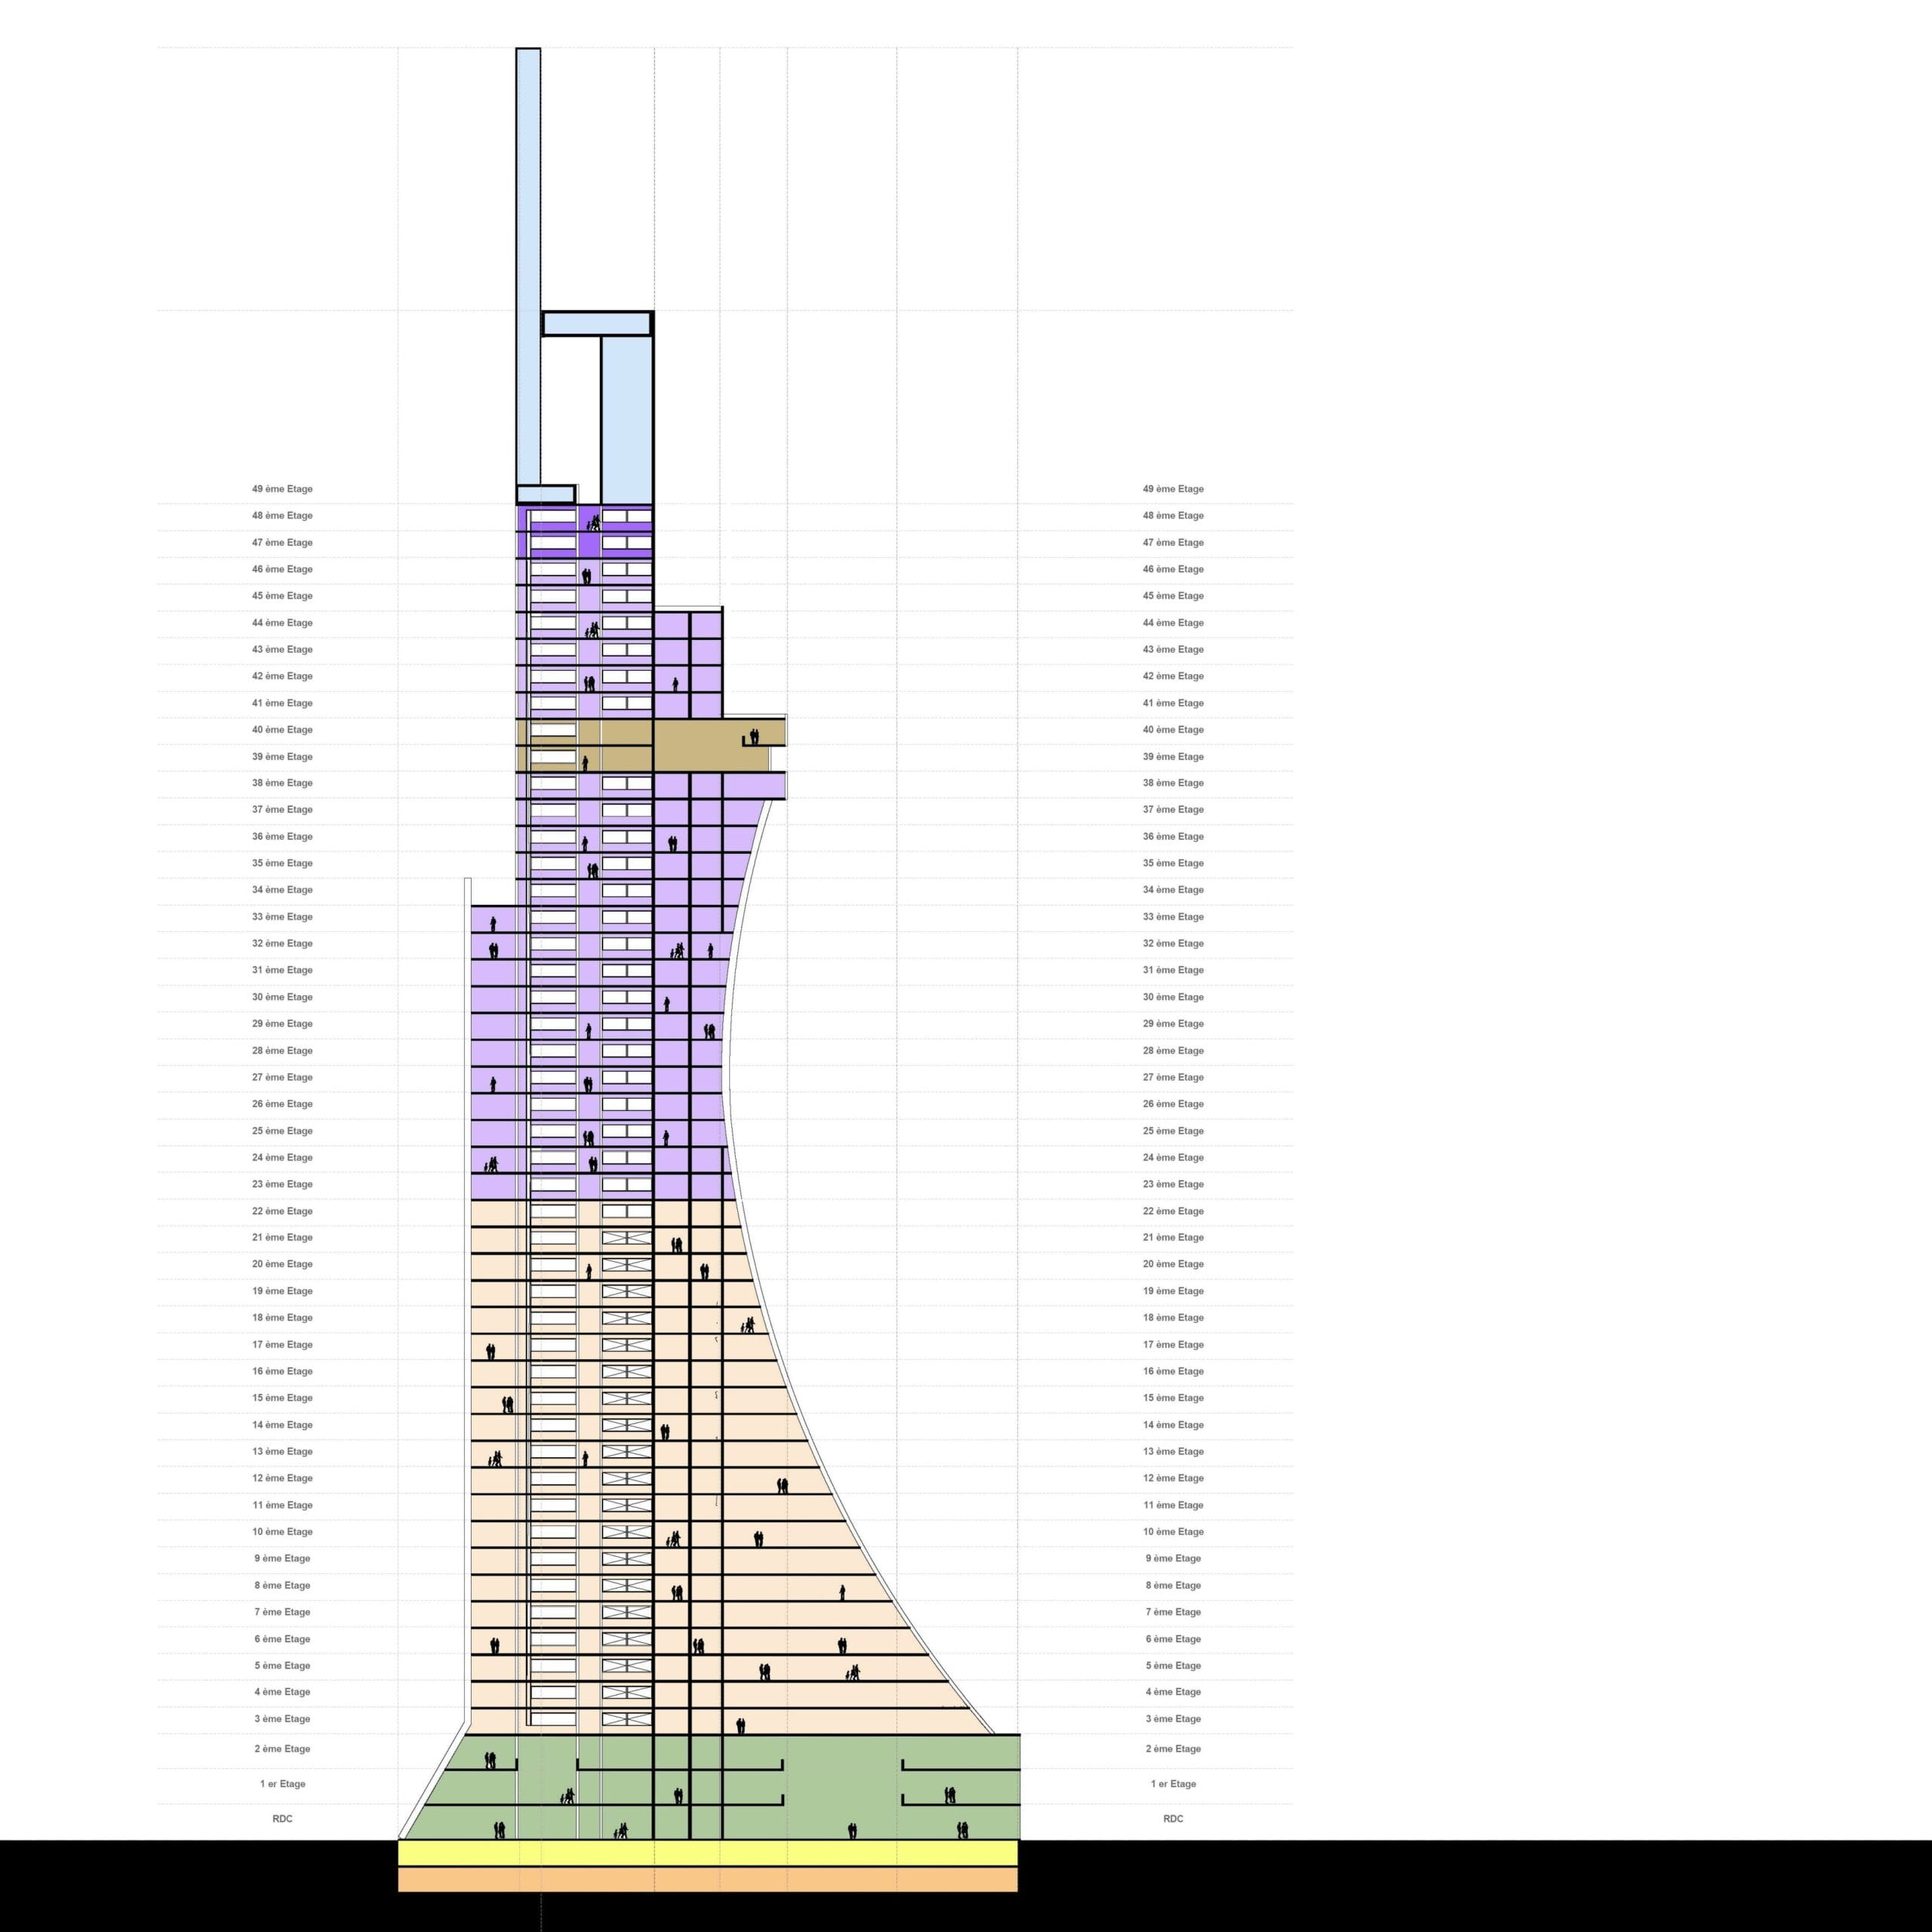Click the right "22 ème Etage" label

(x=1173, y=1211)
